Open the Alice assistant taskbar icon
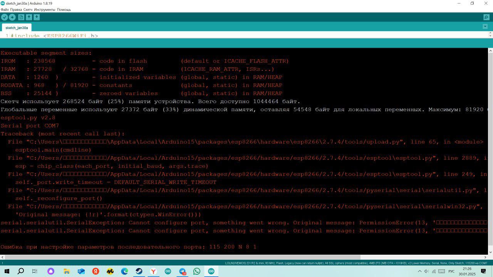The width and height of the screenshot is (493, 277). (x=51, y=271)
